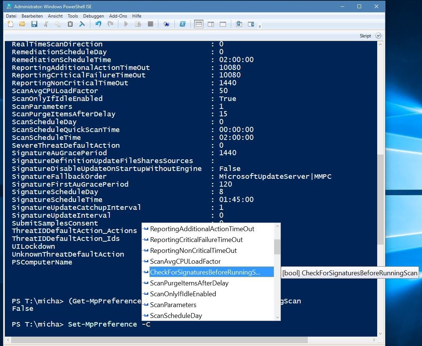Run the script with the green play icon

click(126, 24)
